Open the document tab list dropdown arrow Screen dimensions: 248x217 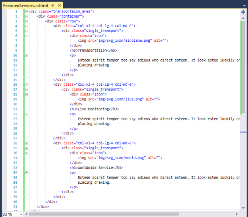244,6
